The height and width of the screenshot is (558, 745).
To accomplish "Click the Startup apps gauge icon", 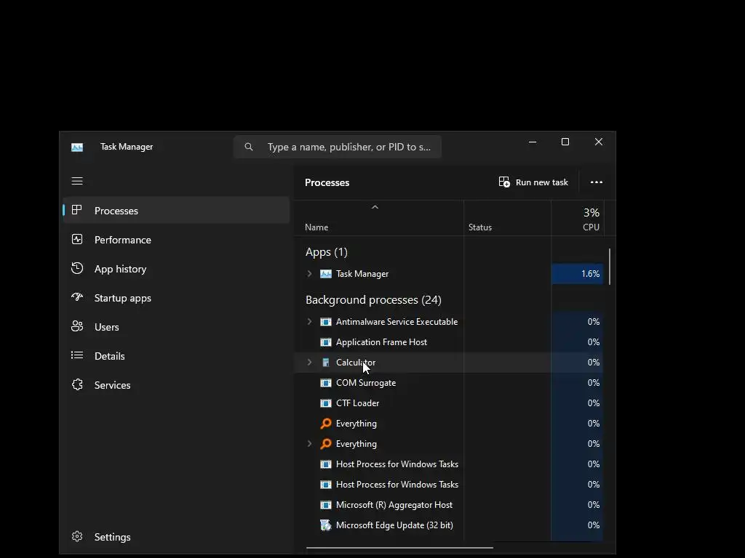I will tap(77, 297).
